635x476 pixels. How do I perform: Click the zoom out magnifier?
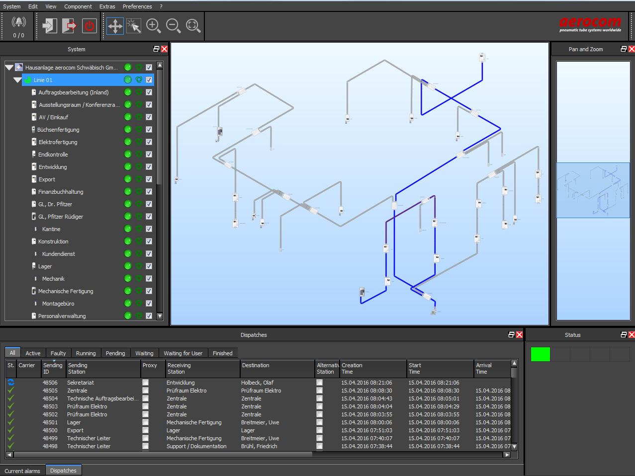coord(173,26)
